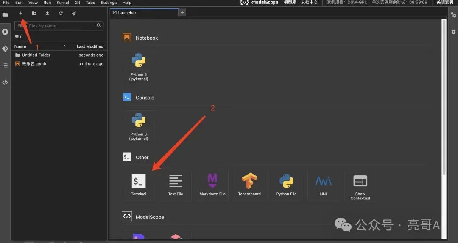Select the 未命名.ipynb file
Image resolution: width=458 pixels, height=243 pixels.
(59, 64)
